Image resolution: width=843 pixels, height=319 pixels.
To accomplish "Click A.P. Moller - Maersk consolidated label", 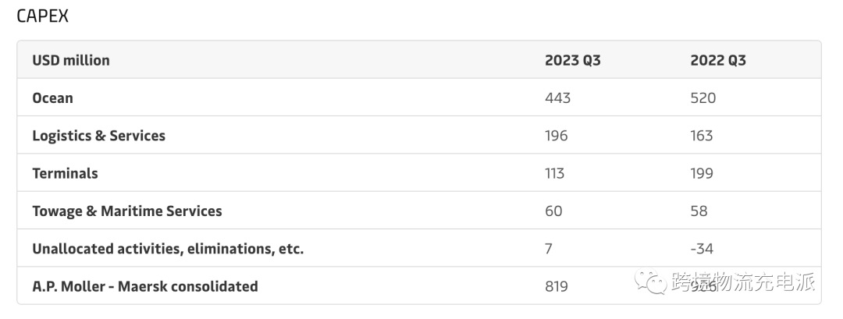I will click(x=145, y=286).
